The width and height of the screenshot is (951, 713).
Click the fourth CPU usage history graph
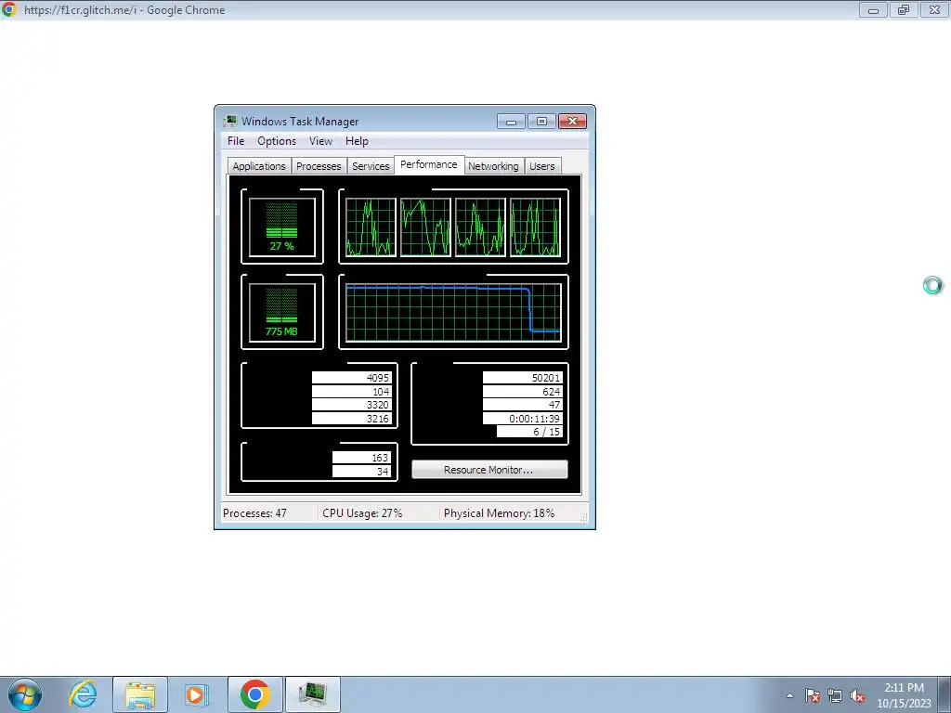tap(535, 227)
